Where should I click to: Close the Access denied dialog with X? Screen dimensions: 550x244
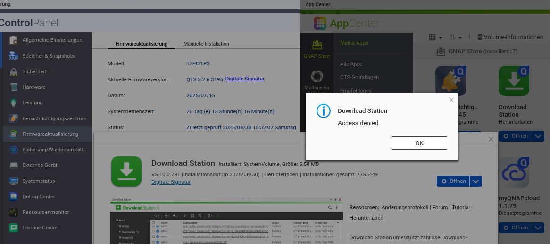(451, 100)
